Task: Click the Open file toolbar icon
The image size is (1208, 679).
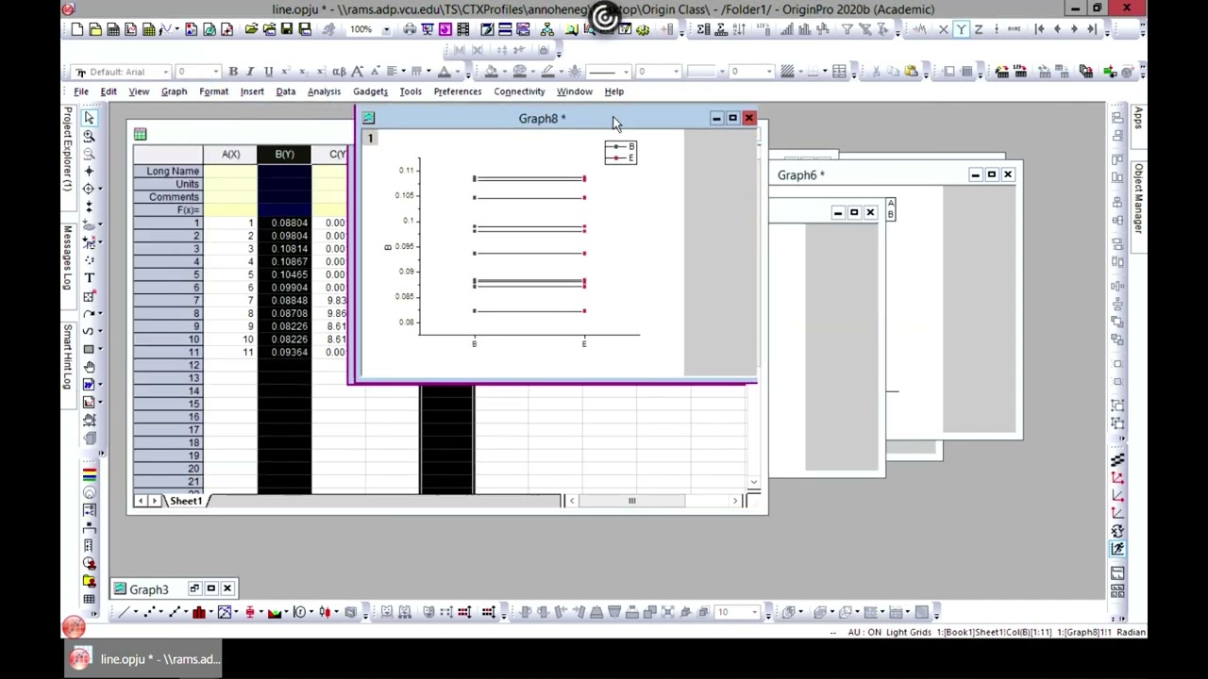Action: (x=251, y=29)
